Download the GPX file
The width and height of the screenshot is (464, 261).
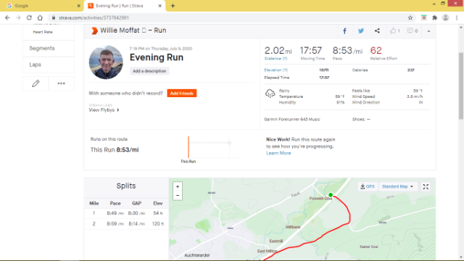point(368,187)
